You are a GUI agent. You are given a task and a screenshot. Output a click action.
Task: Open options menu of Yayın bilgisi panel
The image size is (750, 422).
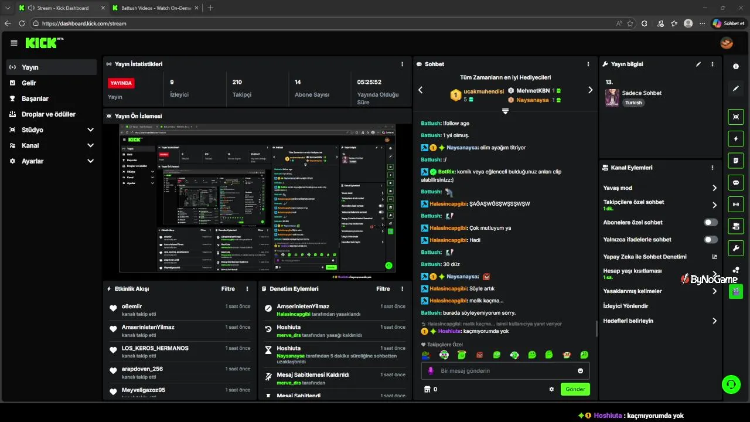tap(712, 64)
